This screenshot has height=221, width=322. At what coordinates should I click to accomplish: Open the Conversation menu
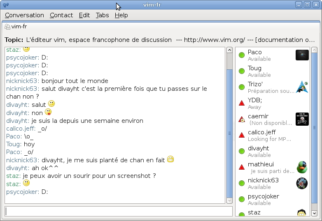(x=24, y=15)
